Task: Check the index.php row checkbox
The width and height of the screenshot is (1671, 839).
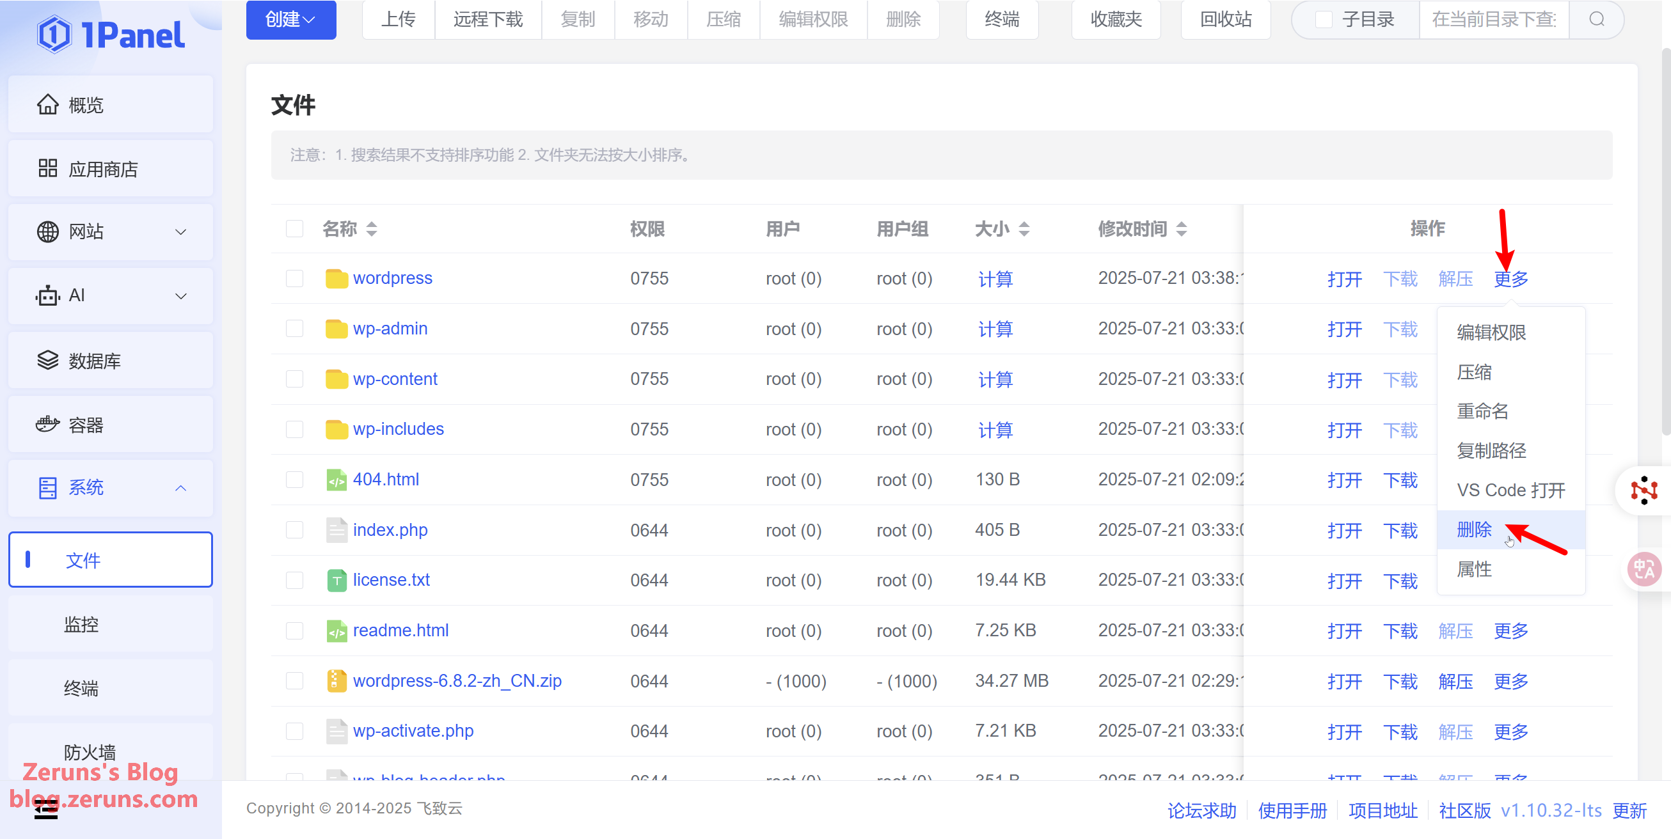Action: [x=294, y=529]
